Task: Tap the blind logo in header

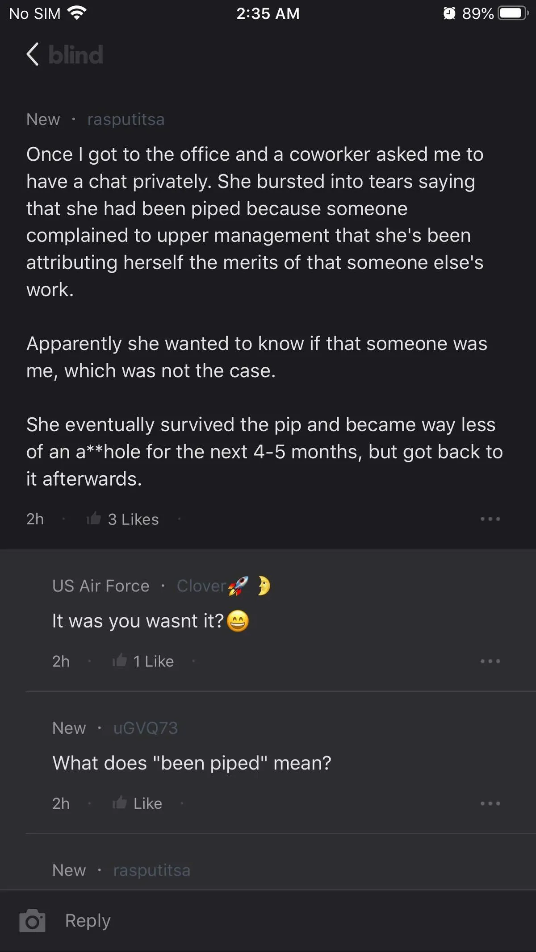Action: coord(75,55)
